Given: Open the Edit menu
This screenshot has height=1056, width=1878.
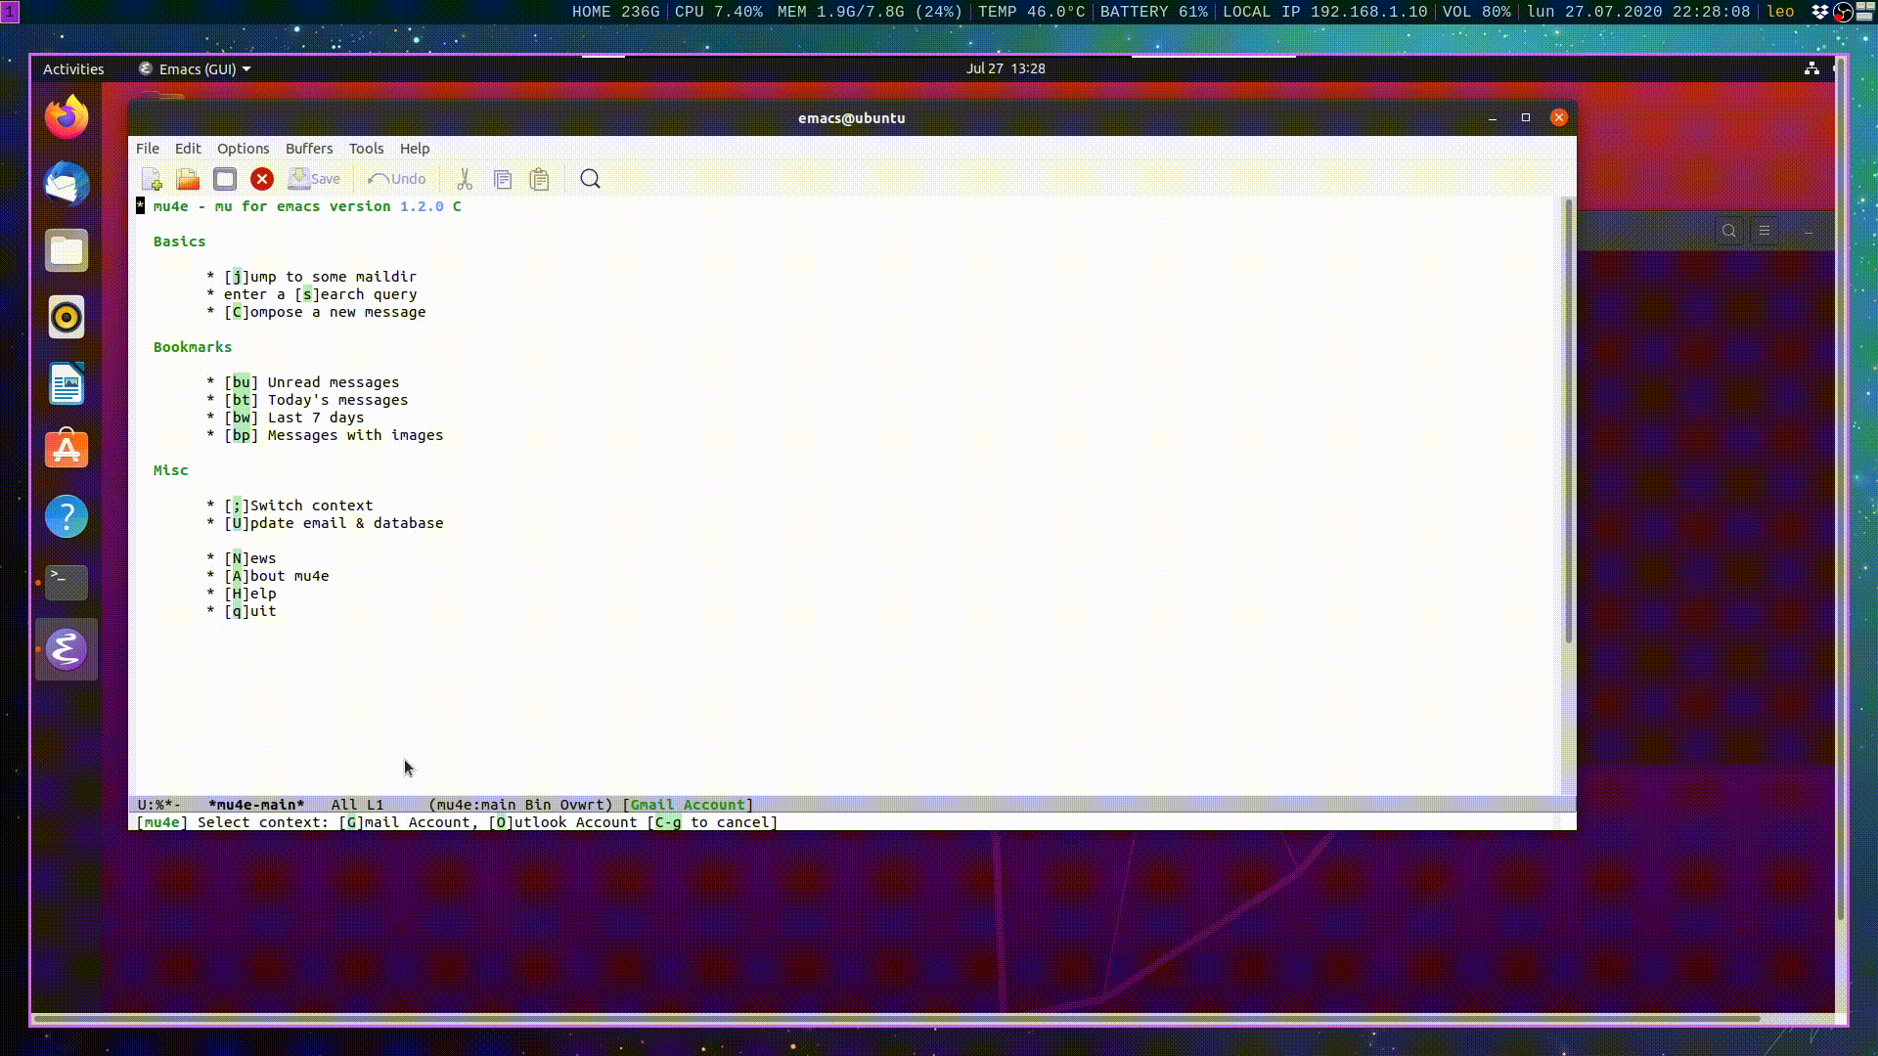Looking at the screenshot, I should [188, 149].
